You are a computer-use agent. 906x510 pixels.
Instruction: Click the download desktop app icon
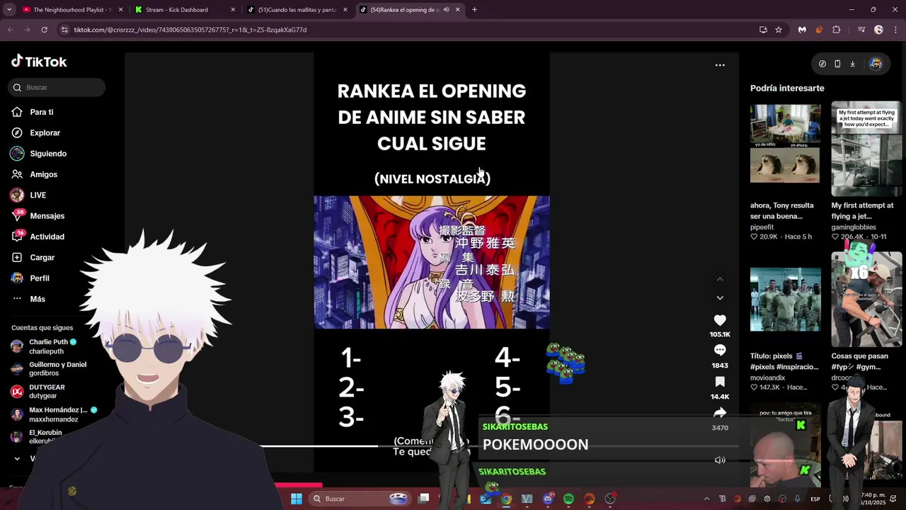coord(852,64)
